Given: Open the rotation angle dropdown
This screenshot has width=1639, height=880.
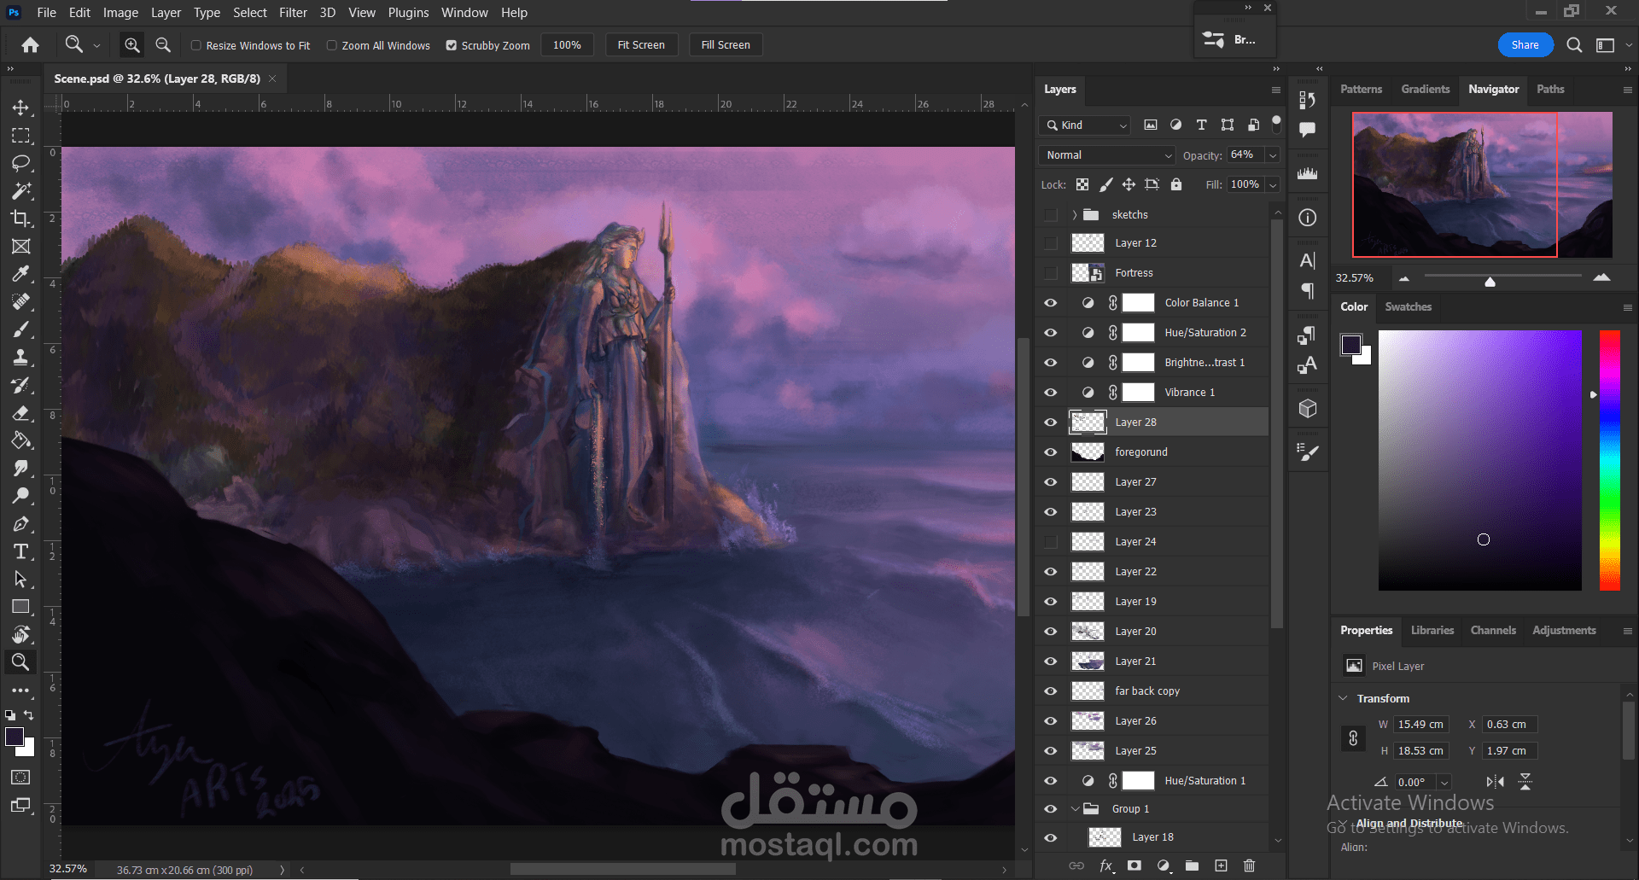Looking at the screenshot, I should pos(1444,782).
